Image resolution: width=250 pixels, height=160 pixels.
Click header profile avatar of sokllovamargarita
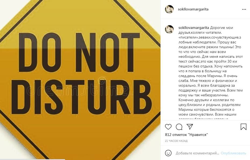pos(169,9)
